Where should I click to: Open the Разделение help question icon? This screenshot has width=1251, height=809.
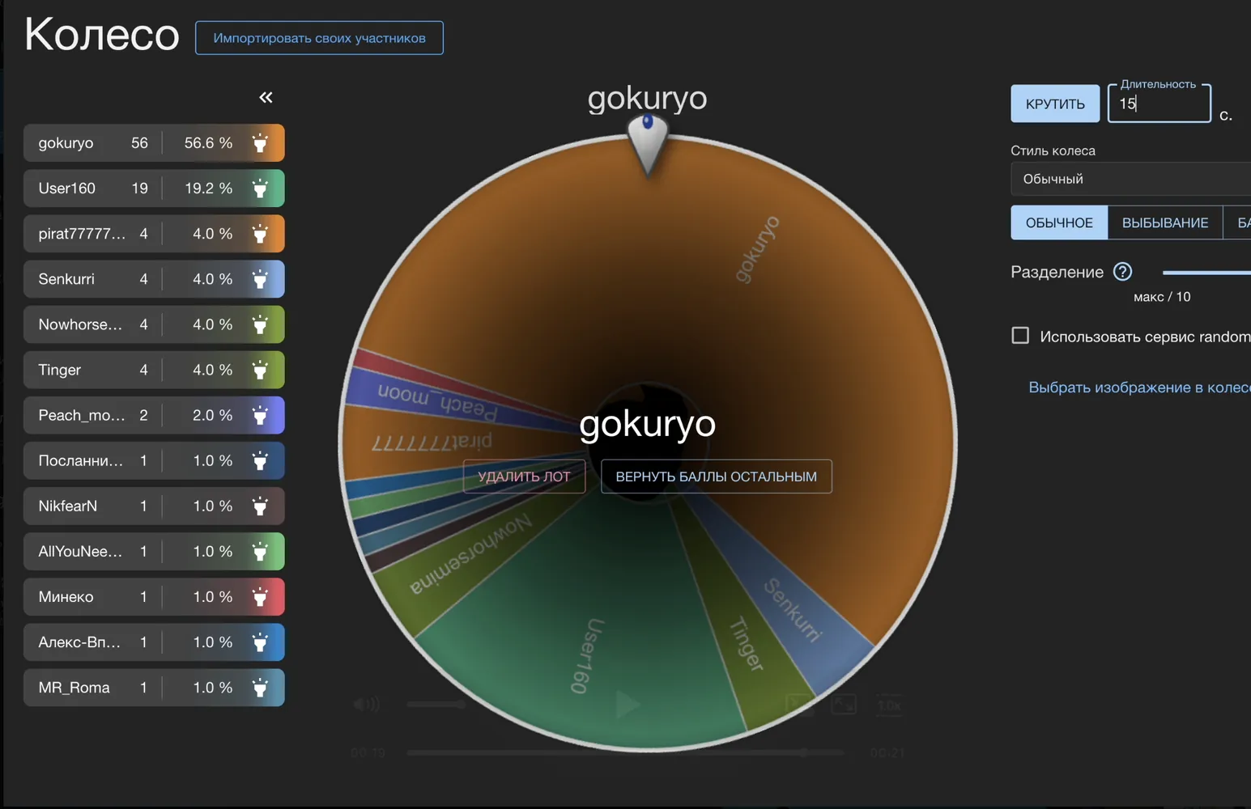tap(1122, 272)
